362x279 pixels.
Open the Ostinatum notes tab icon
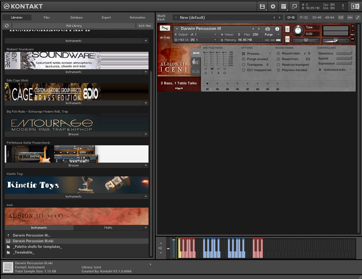point(195,62)
